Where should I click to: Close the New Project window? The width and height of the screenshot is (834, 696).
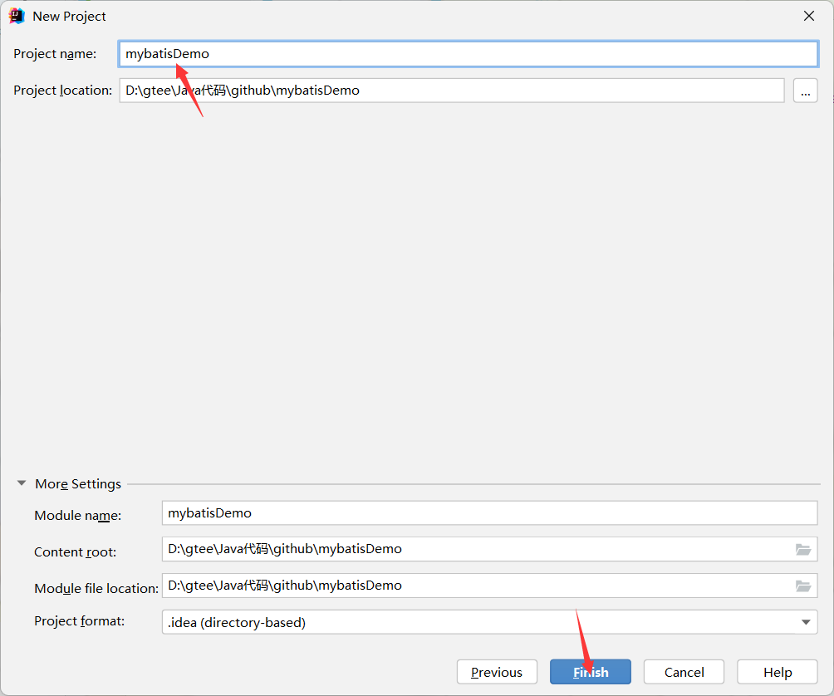coord(808,16)
